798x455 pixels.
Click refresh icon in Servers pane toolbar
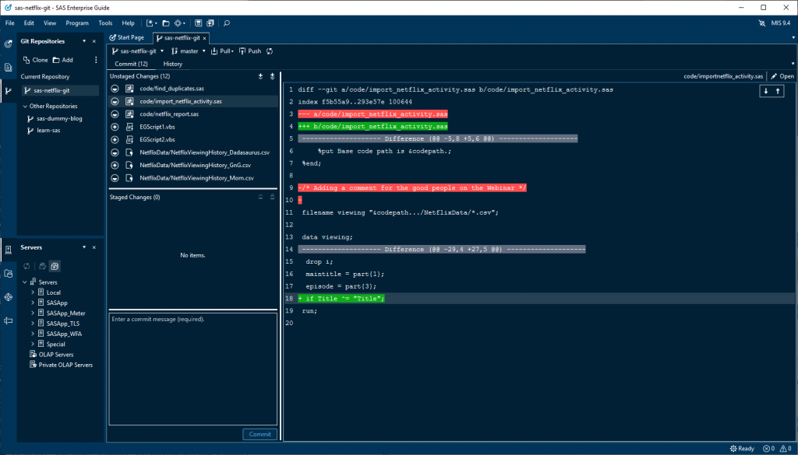tap(26, 266)
